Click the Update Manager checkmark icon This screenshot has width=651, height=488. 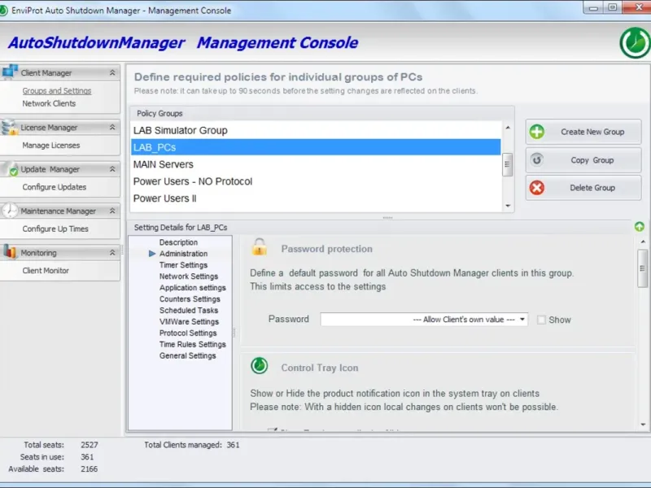[x=11, y=169]
